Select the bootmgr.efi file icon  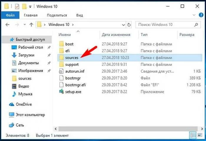(61, 85)
